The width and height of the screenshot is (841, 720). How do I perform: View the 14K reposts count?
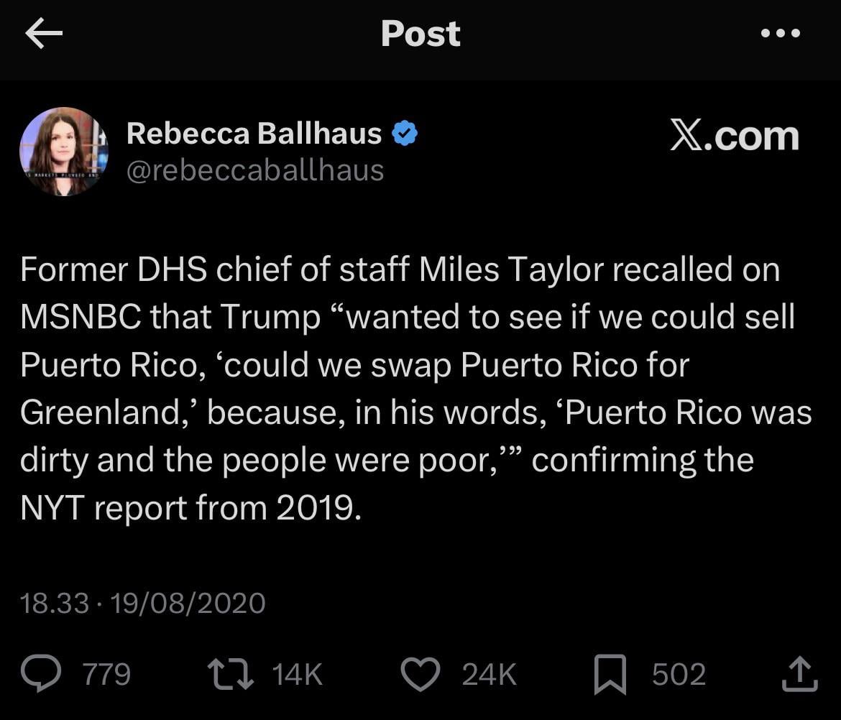(298, 675)
